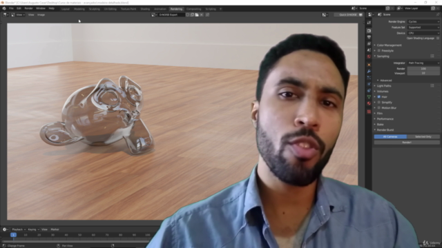Viewport: 442px width, 248px height.
Task: Open the Object Data properties tab
Action: tap(369, 97)
